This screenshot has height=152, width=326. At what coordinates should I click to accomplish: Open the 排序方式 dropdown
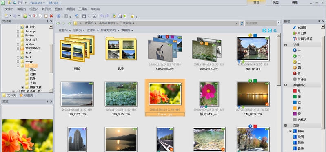[x=110, y=30]
